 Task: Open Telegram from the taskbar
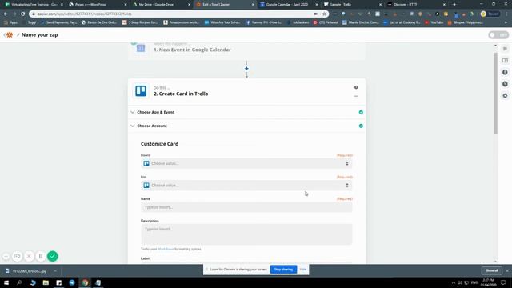coord(72,282)
